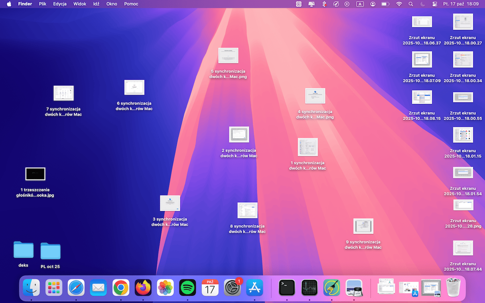Open Google Chrome from the Dock
Viewport: 485px width, 303px height.
tap(120, 287)
